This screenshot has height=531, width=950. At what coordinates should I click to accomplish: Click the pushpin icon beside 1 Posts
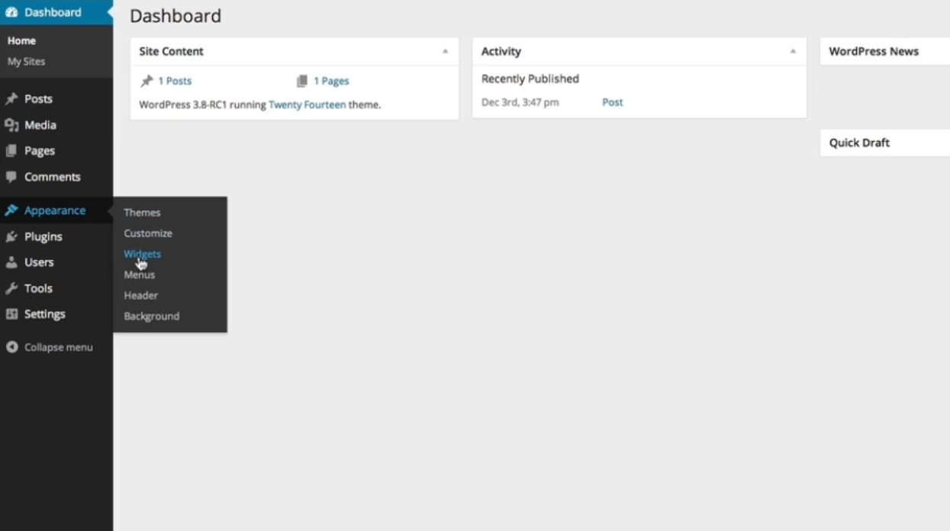[147, 81]
